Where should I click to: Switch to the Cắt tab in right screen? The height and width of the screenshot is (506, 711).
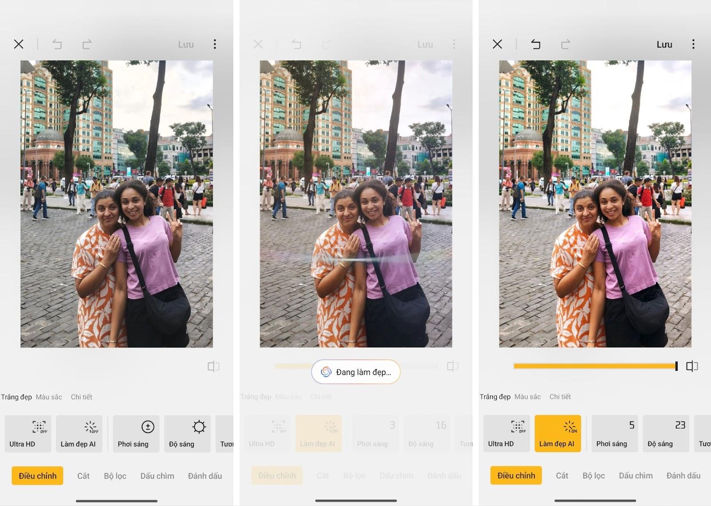click(562, 476)
